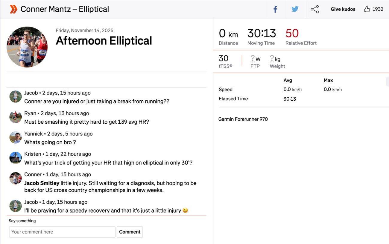
Task: Click the Weight unknown value question mark
Action: [x=272, y=59]
